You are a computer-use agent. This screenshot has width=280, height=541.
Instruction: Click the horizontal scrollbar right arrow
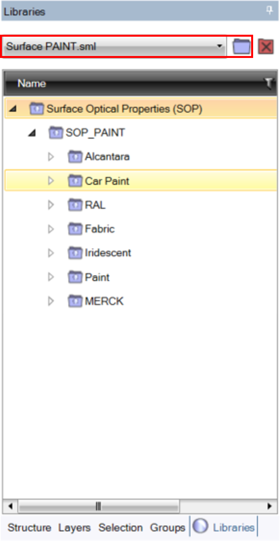269,506
